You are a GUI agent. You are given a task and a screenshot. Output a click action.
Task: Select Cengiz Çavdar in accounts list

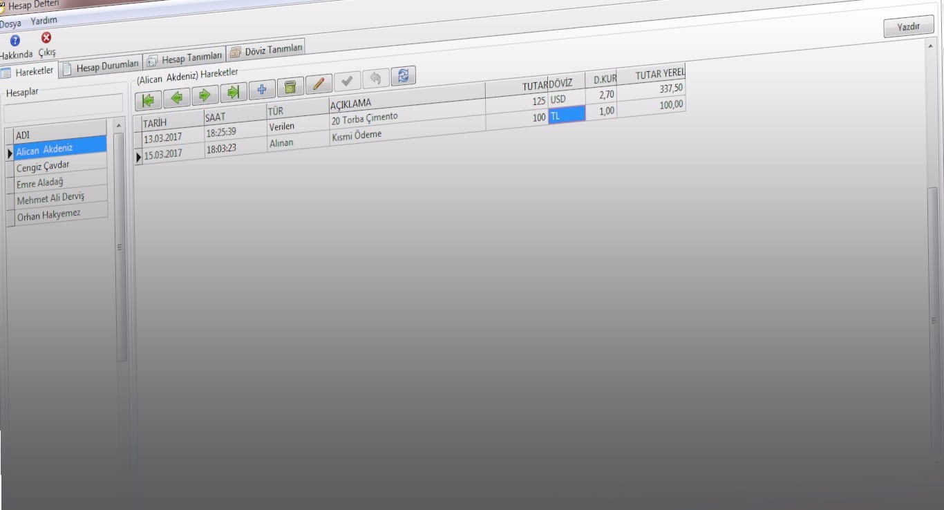(43, 167)
